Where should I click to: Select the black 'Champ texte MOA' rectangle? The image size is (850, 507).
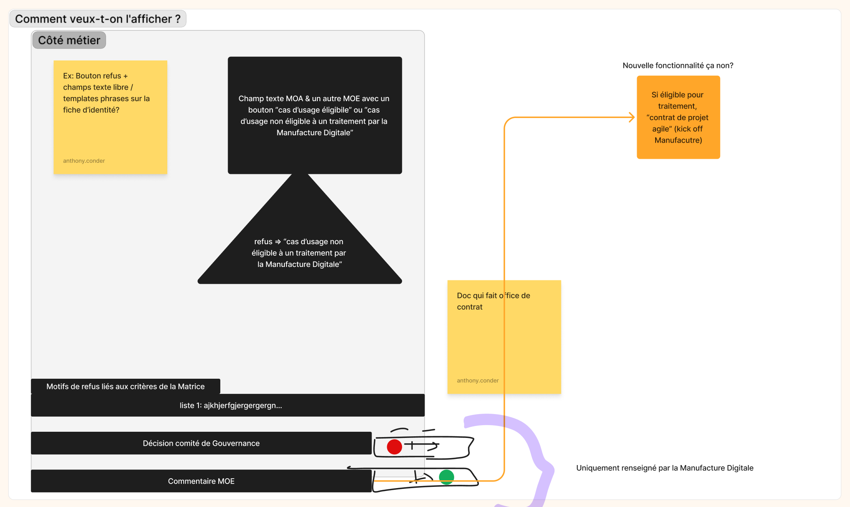(x=314, y=115)
